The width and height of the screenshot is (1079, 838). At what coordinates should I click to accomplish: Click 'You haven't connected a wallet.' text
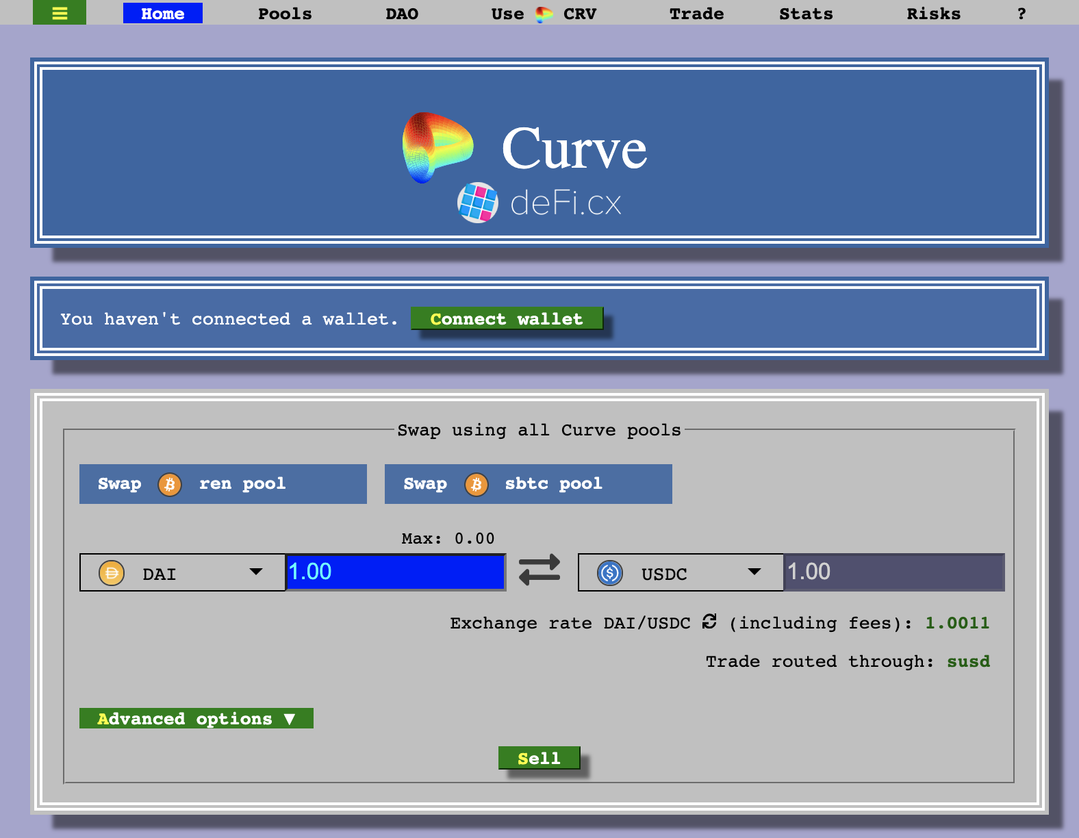(x=229, y=319)
